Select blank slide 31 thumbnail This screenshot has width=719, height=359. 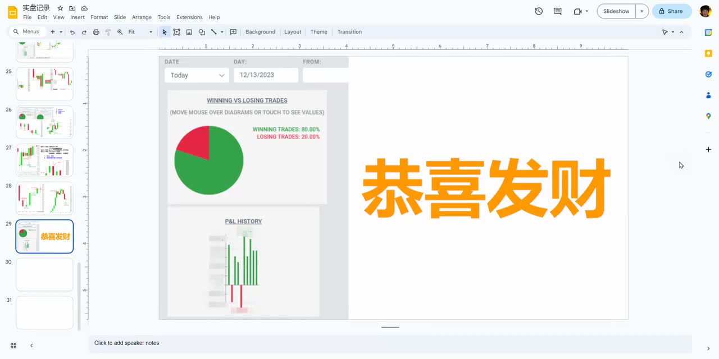(44, 313)
